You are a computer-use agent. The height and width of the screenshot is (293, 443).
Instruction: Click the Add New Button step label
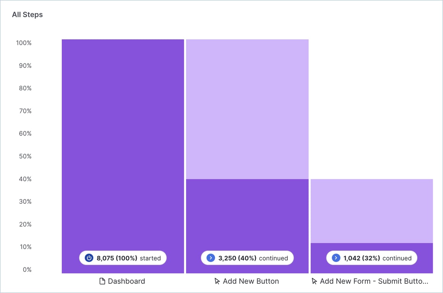coord(250,282)
